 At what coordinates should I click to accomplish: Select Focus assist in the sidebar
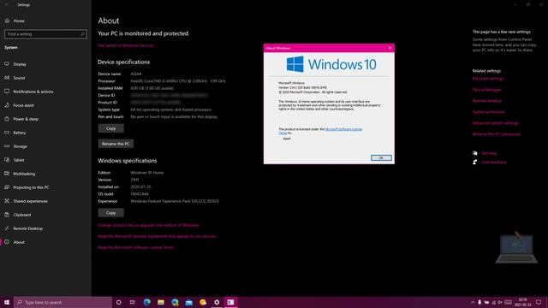(23, 105)
